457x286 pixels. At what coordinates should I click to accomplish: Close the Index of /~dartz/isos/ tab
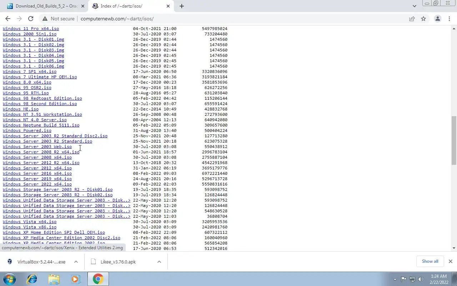[x=168, y=6]
